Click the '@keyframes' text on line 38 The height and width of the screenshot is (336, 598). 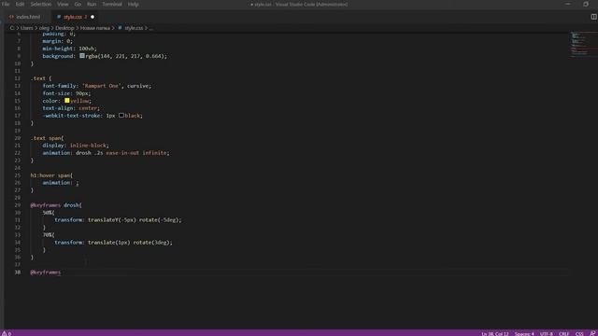coord(46,272)
